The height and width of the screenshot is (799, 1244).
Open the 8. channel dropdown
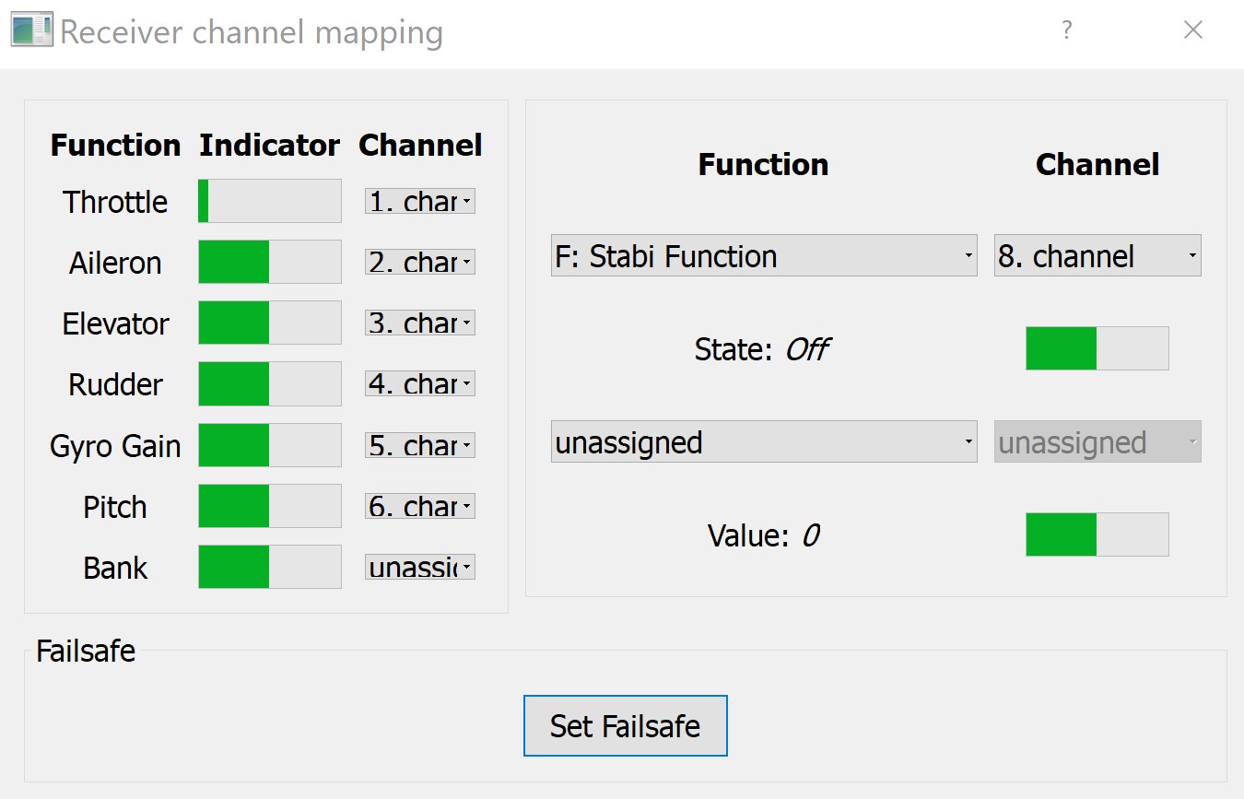coord(1097,256)
